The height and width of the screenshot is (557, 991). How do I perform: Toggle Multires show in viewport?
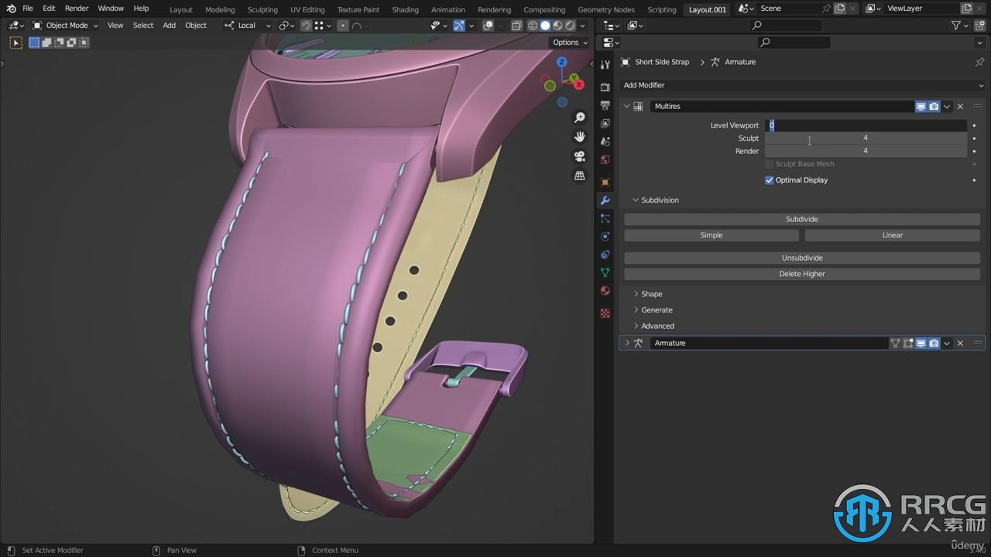(921, 107)
